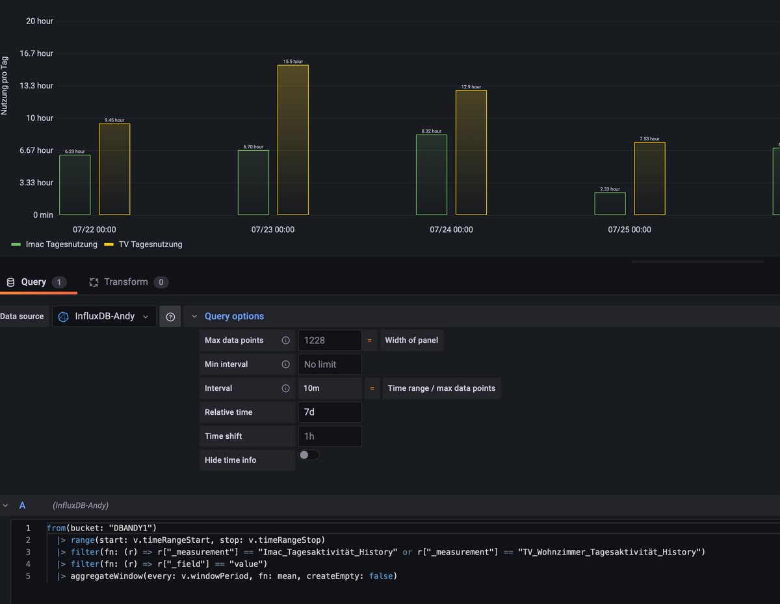Click the Interval info icon
Viewport: 780px width, 604px height.
[285, 388]
